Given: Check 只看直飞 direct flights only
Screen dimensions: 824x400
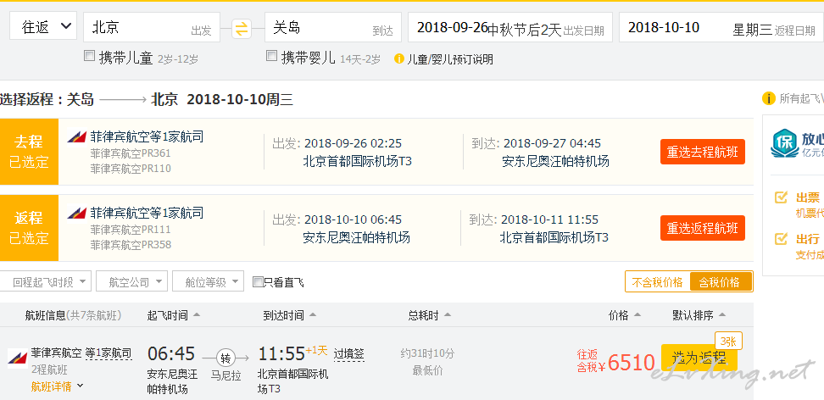Looking at the screenshot, I should (x=258, y=282).
